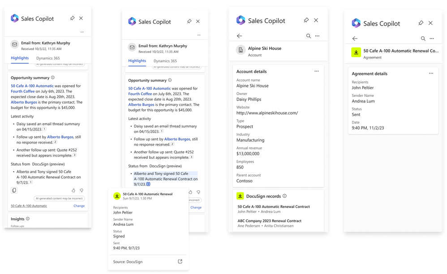Click Opportunity summary info icon in second panel
The image size is (447, 274).
tap(170, 80)
